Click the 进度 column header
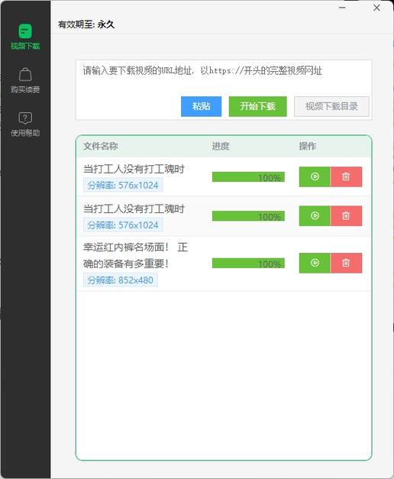This screenshot has width=394, height=479. pyautogui.click(x=221, y=146)
